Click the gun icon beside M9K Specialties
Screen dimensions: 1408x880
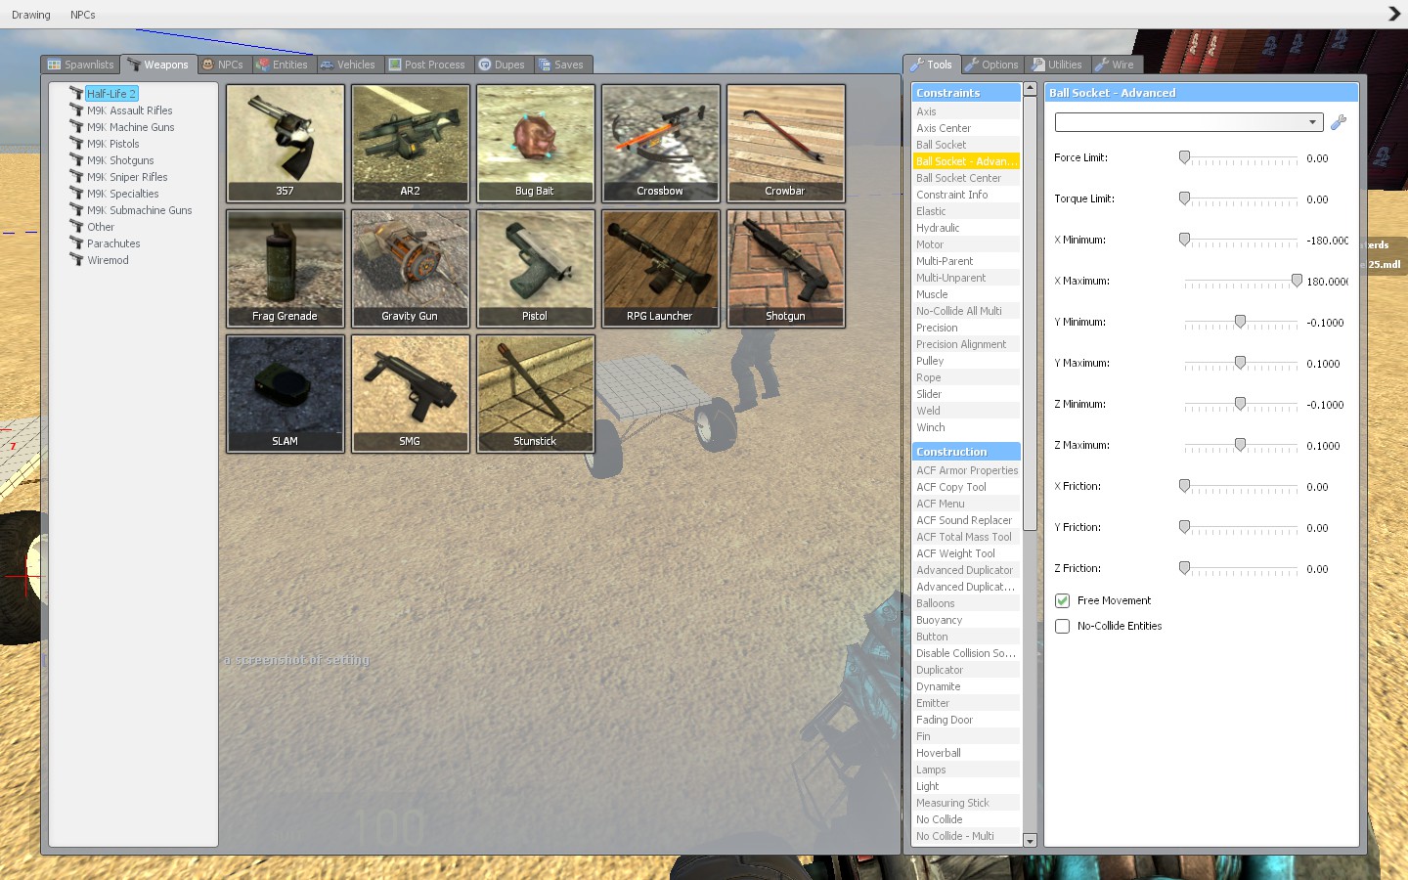pos(76,194)
